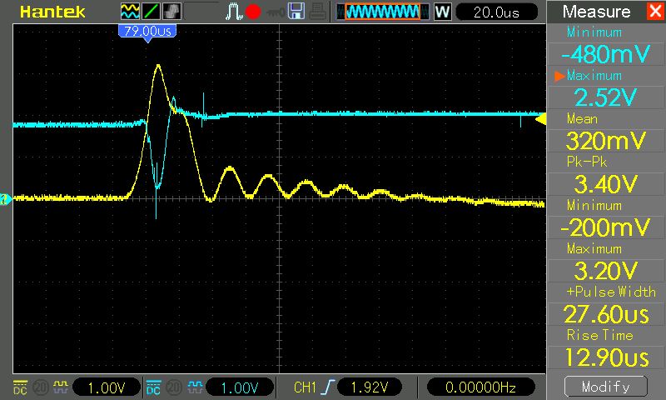Click the yellow CH1 DC coupling icon

[21, 387]
